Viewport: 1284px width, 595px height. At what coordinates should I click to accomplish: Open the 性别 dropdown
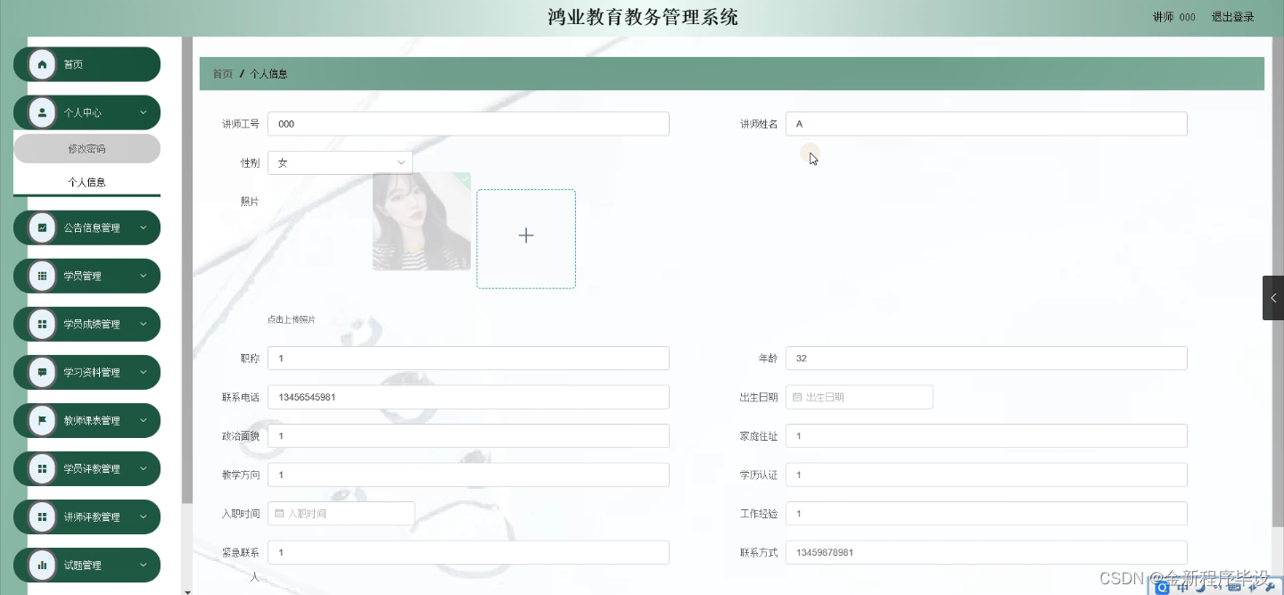(x=340, y=162)
